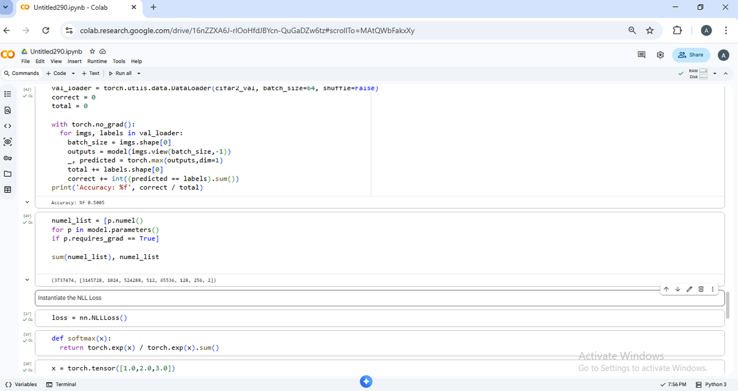Image resolution: width=738 pixels, height=391 pixels.
Task: Collapse the output of the numel_list cell
Action: click(x=26, y=280)
